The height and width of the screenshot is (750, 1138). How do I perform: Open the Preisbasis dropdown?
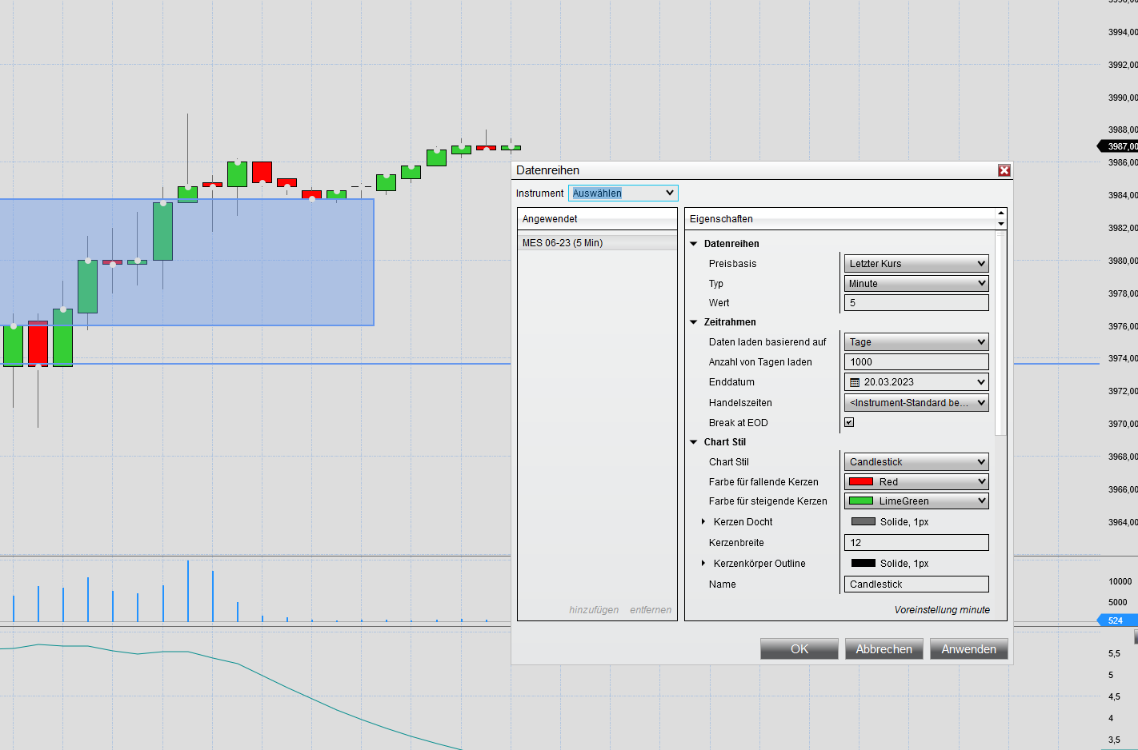click(916, 264)
